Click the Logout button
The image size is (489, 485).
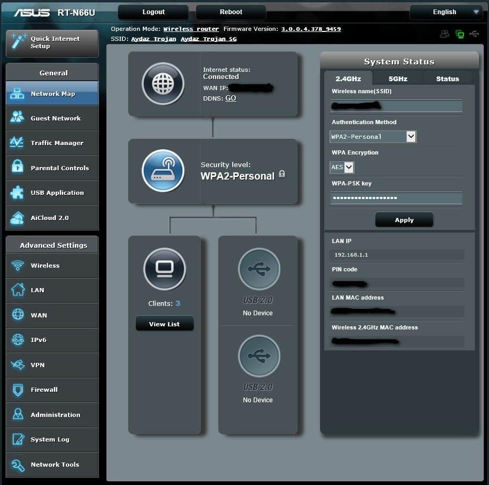(x=153, y=12)
